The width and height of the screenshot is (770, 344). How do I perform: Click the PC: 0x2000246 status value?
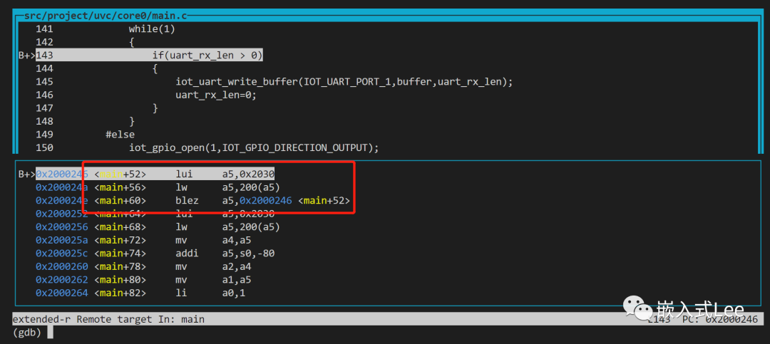[720, 320]
